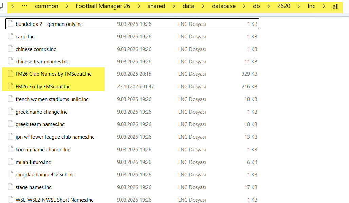
Task: Select jpn wf lower league club names.lnc
Action: pyautogui.click(x=55, y=137)
